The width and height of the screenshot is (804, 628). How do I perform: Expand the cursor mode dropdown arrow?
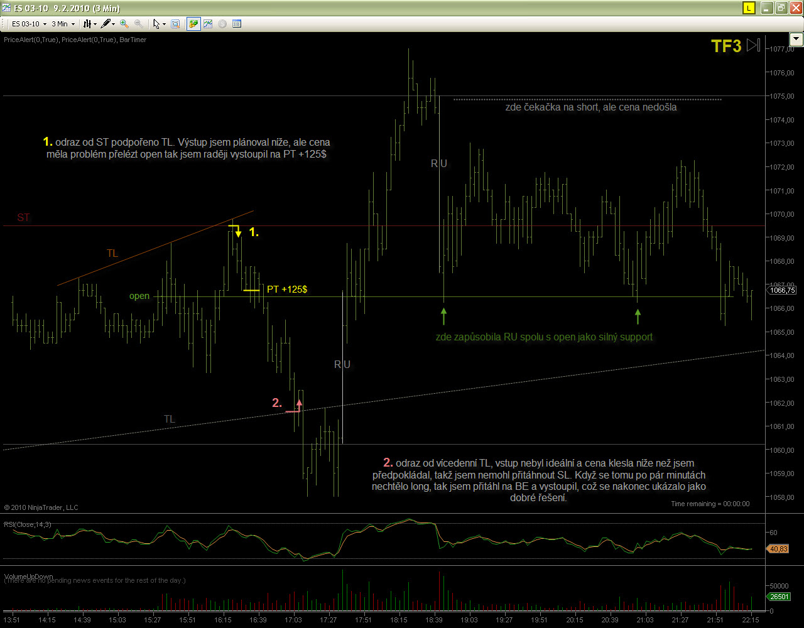pyautogui.click(x=164, y=24)
